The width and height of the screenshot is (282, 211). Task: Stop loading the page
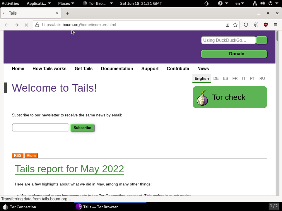pyautogui.click(x=26, y=25)
